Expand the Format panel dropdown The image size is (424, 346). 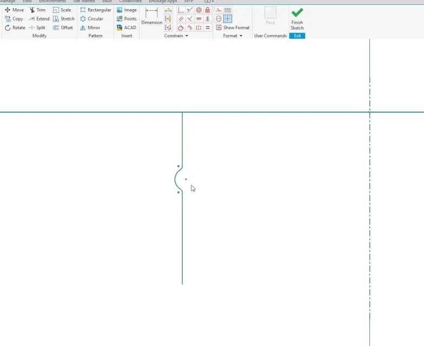point(241,36)
